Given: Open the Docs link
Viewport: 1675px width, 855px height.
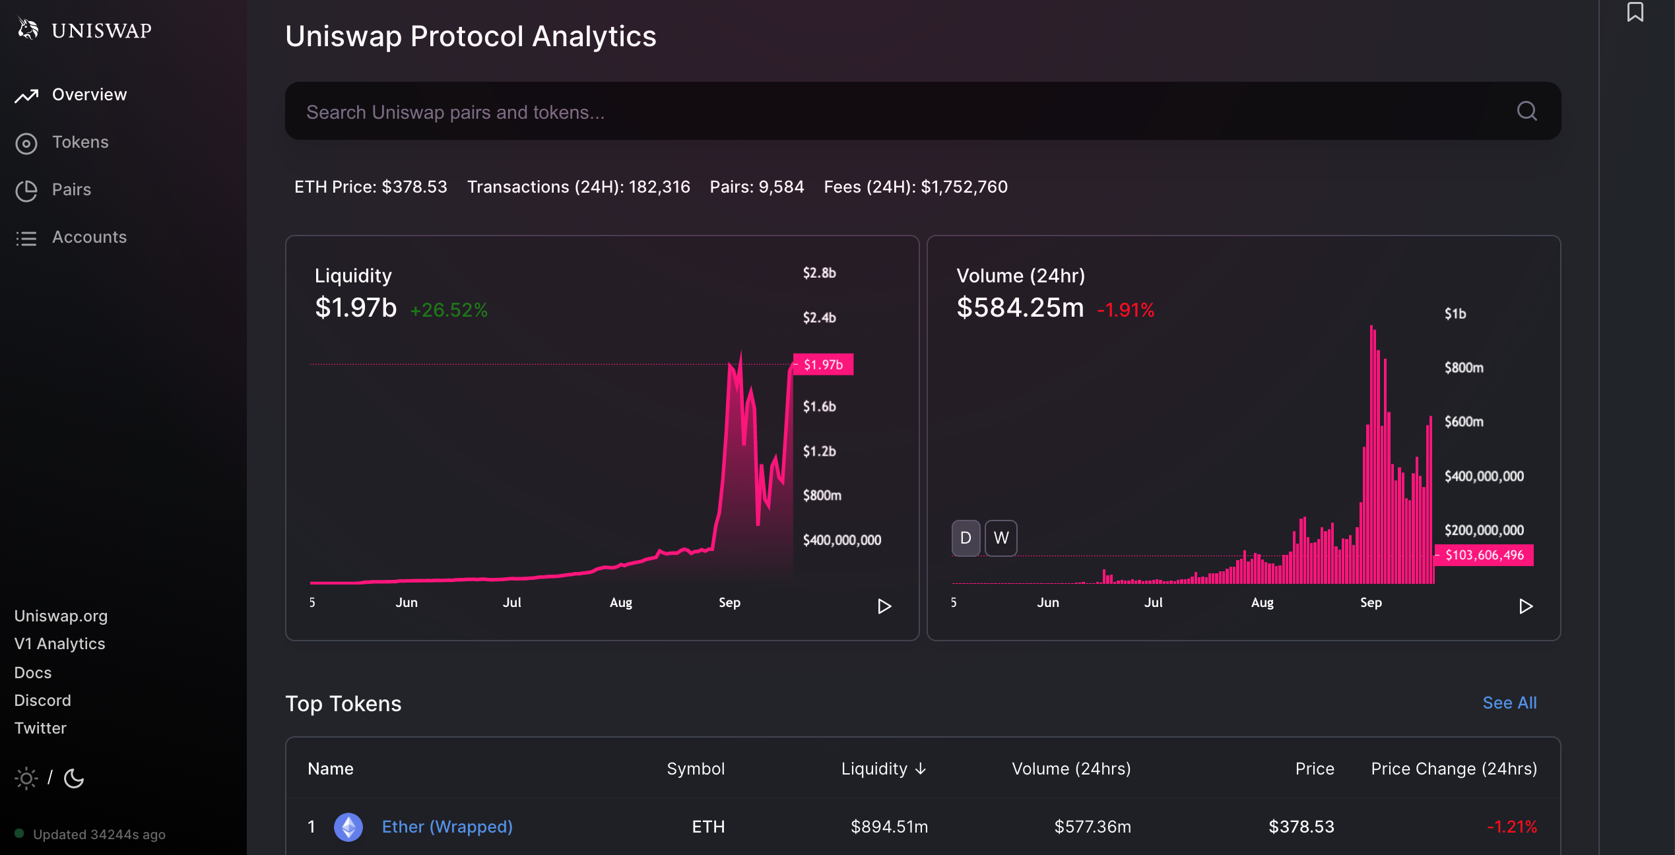Looking at the screenshot, I should (33, 672).
